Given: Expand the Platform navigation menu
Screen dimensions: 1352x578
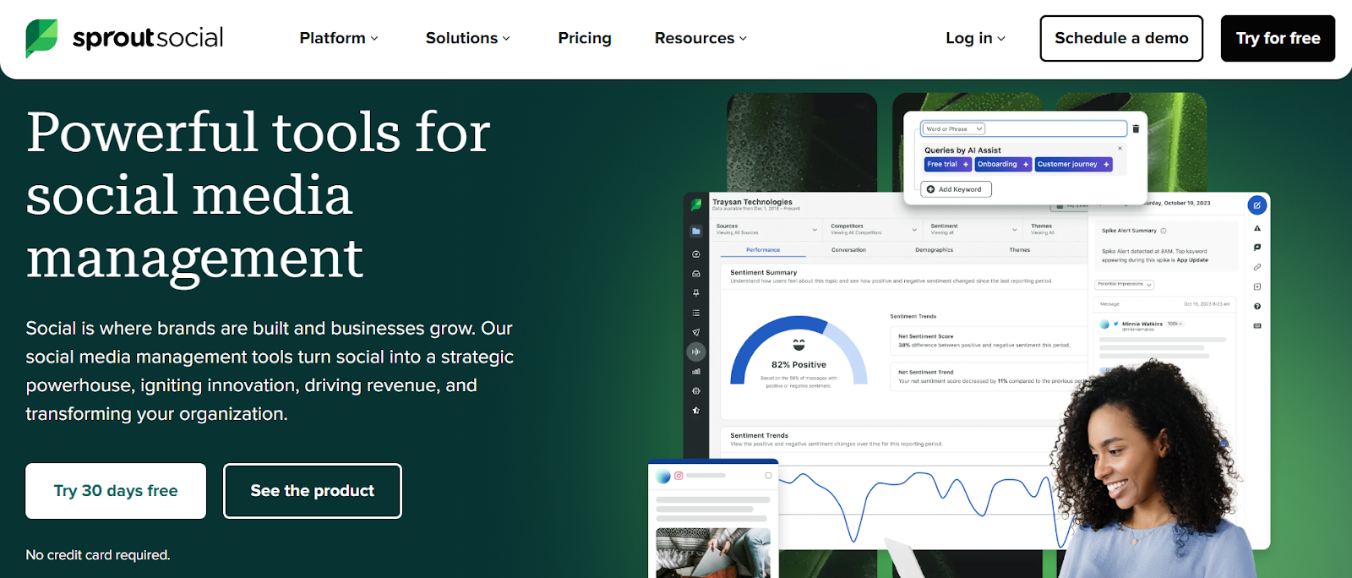Looking at the screenshot, I should click(339, 38).
